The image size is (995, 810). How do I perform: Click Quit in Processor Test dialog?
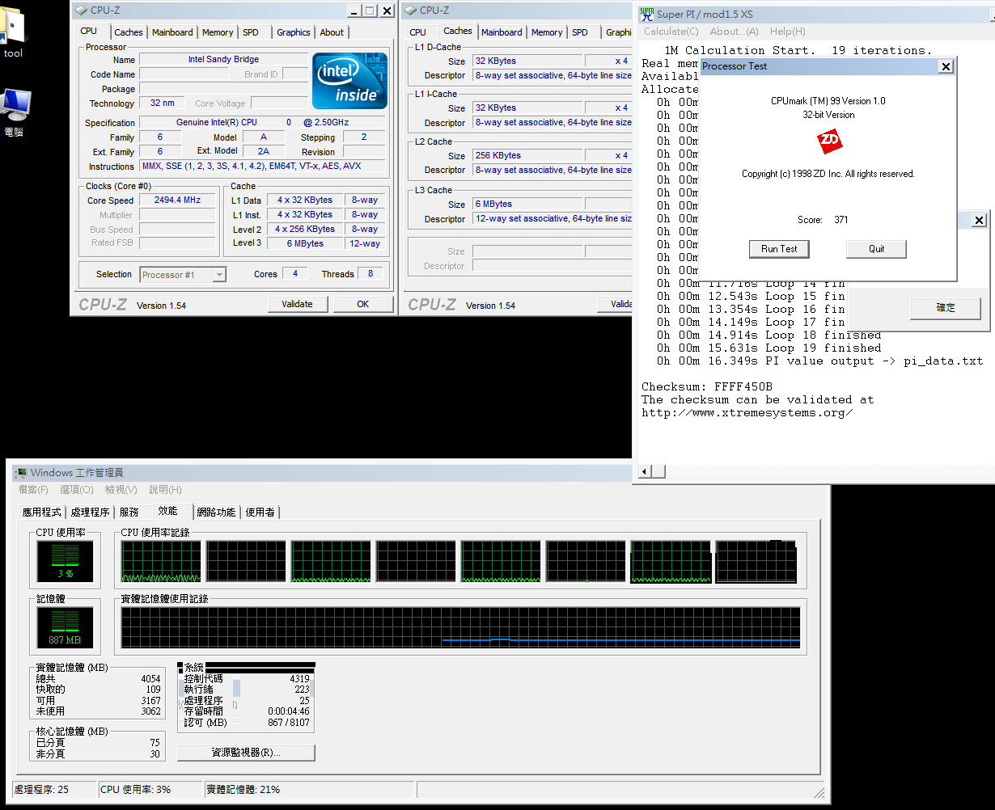877,249
